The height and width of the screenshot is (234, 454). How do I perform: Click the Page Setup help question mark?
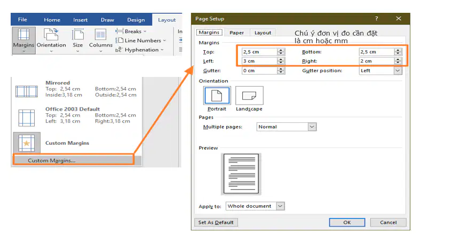(x=377, y=19)
